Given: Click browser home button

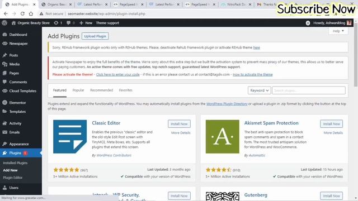Looking at the screenshot, I should tap(31, 13).
